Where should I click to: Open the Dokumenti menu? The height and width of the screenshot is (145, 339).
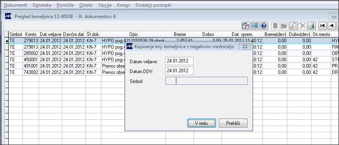15,5
